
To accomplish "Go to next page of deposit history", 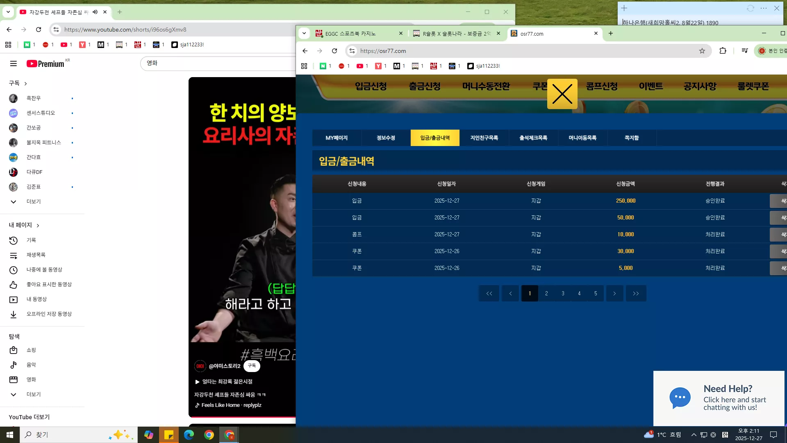I will coord(614,293).
